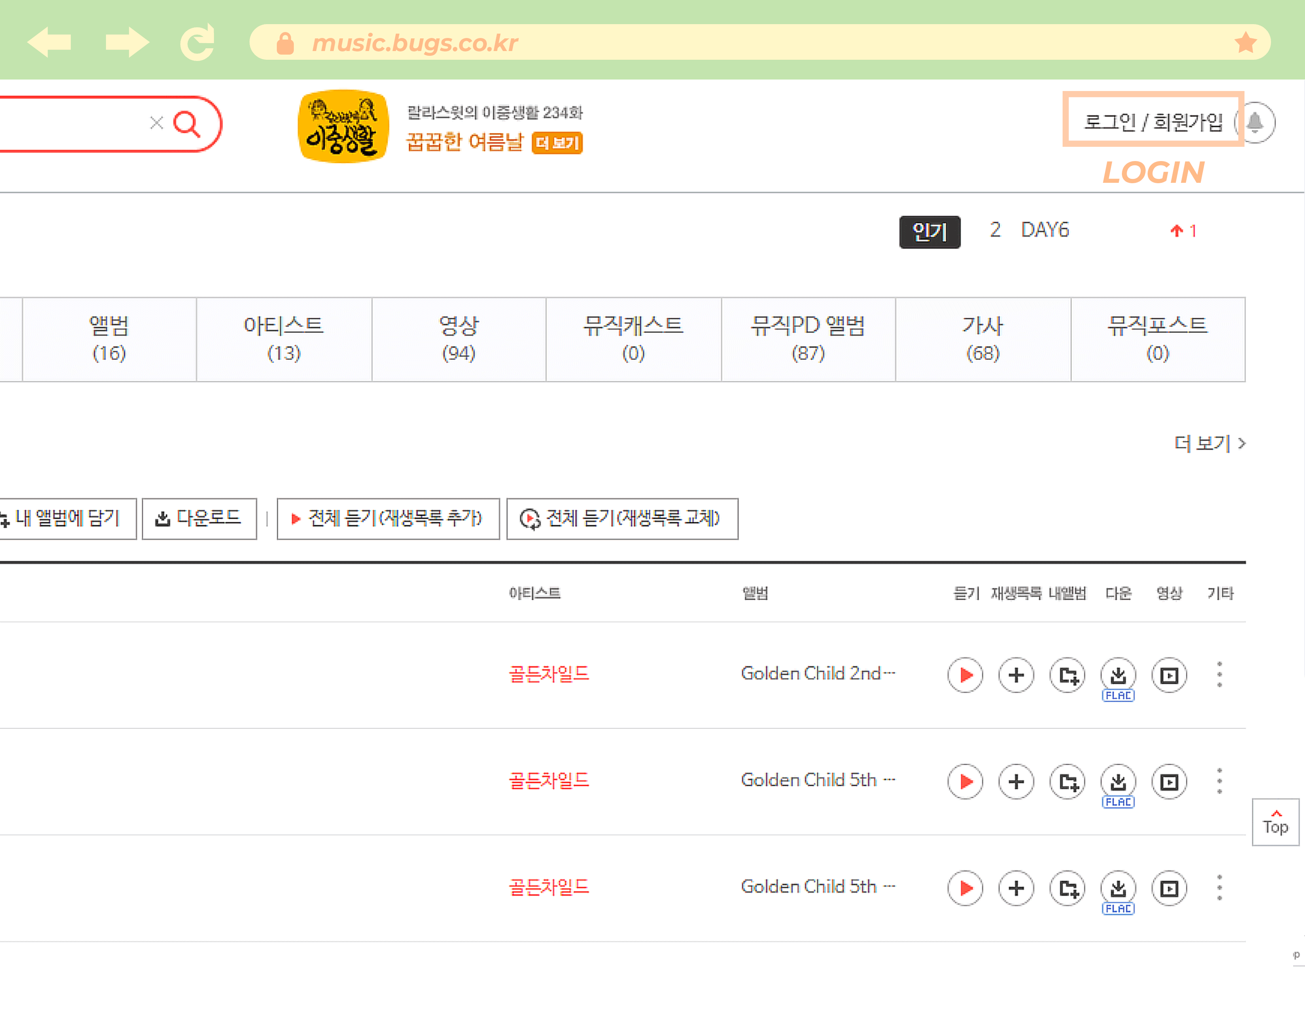Image resolution: width=1305 pixels, height=1009 pixels.
Task: Click 전체 듣기(재생목록 추가) button
Action: click(x=388, y=518)
